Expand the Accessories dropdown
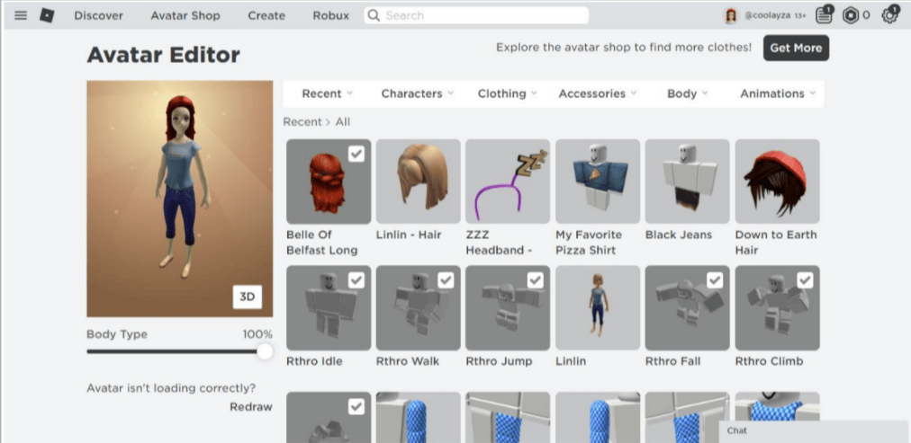The height and width of the screenshot is (443, 911). [597, 93]
